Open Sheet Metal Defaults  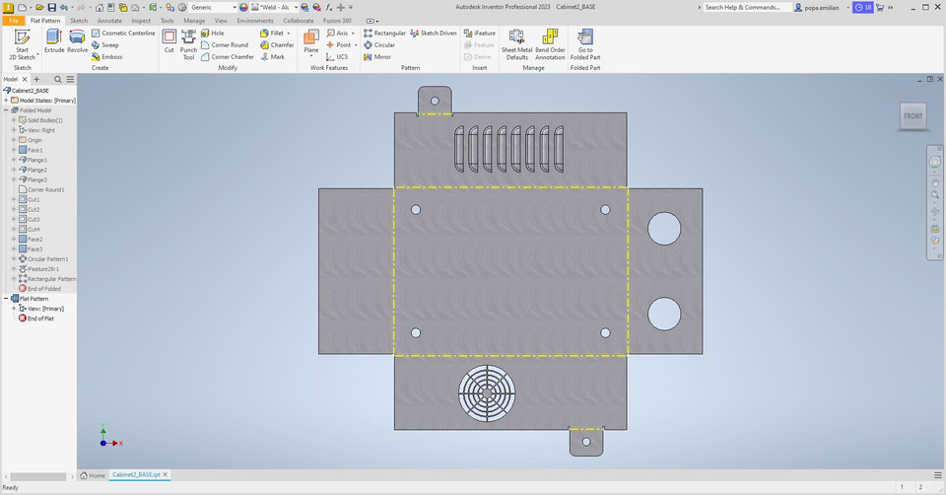517,44
